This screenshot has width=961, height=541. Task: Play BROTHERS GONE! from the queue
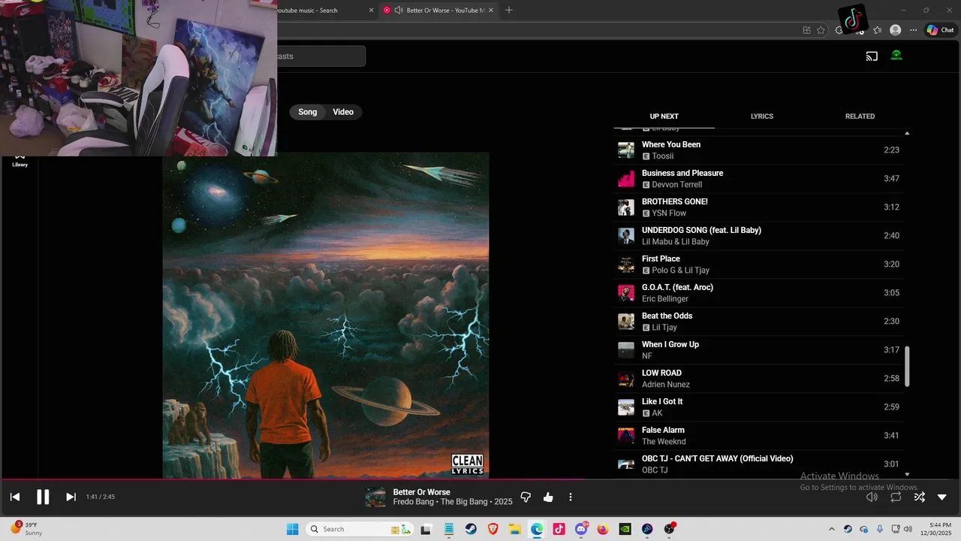click(758, 207)
